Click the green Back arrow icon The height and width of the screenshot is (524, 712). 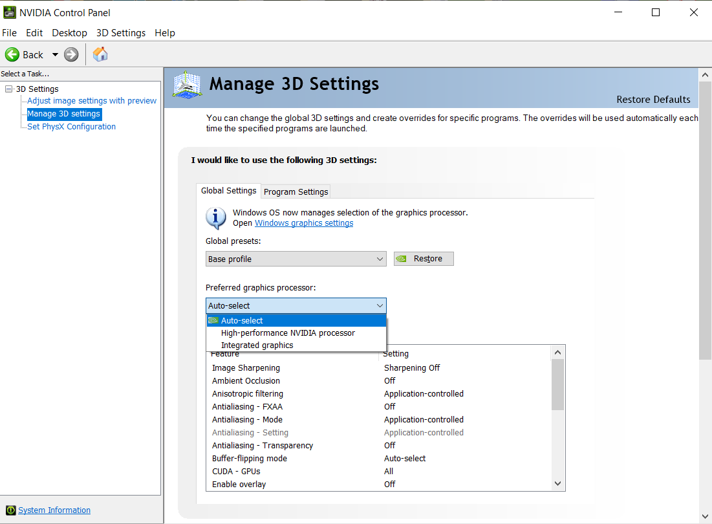pyautogui.click(x=12, y=55)
